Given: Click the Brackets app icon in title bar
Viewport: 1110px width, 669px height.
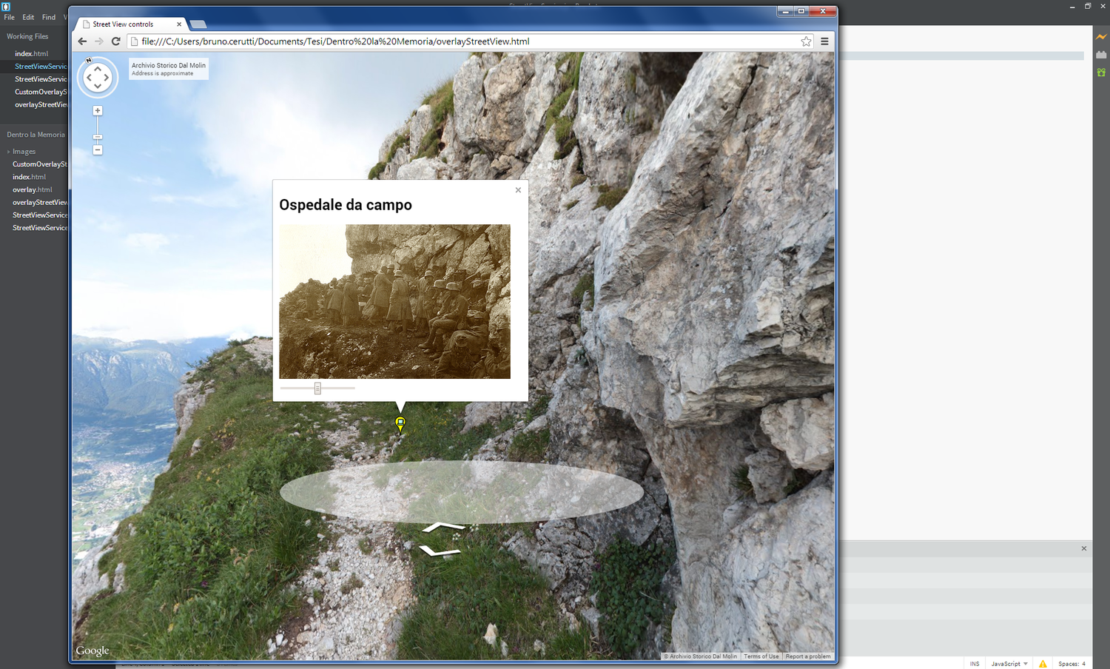Looking at the screenshot, I should click(6, 6).
